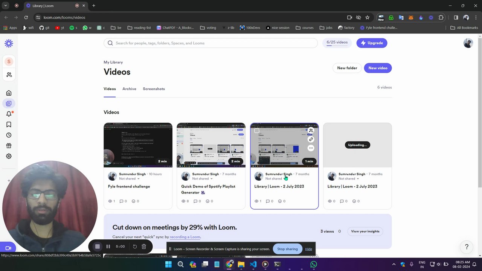Open the people/members icon in sidebar
The image size is (482, 271).
[x=9, y=75]
